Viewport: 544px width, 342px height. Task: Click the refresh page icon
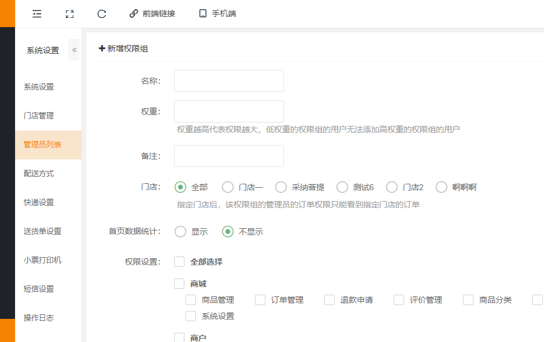102,14
